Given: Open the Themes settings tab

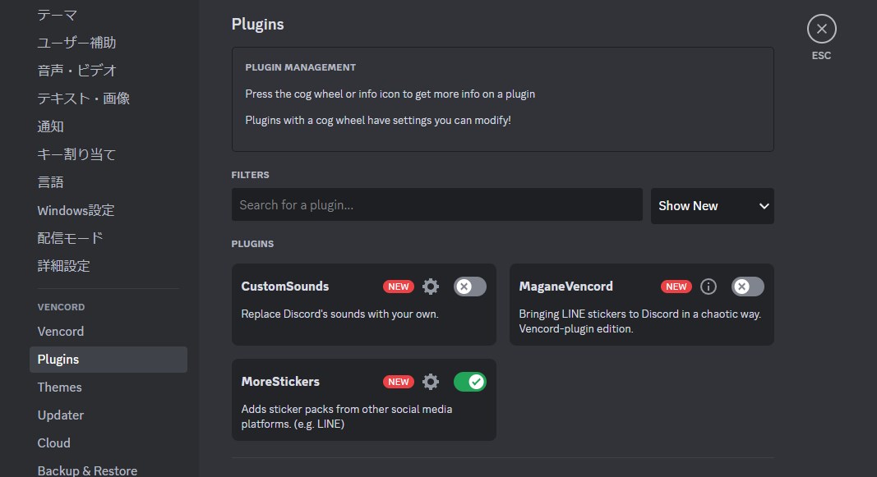Looking at the screenshot, I should pyautogui.click(x=60, y=388).
